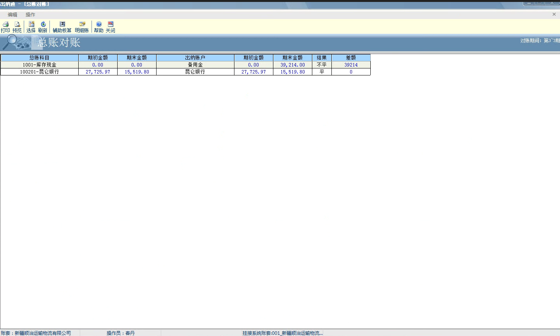Click the 结果 column header
560x336 pixels.
click(322, 58)
